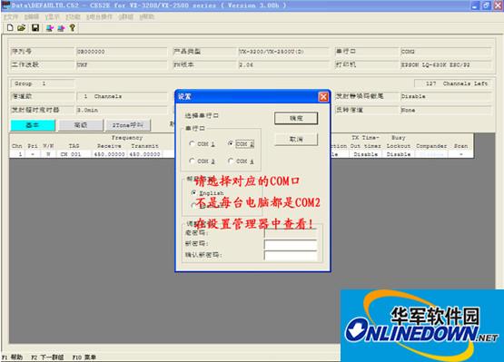Click the Scan column header
Screen dimensions: 504x362
461,146
